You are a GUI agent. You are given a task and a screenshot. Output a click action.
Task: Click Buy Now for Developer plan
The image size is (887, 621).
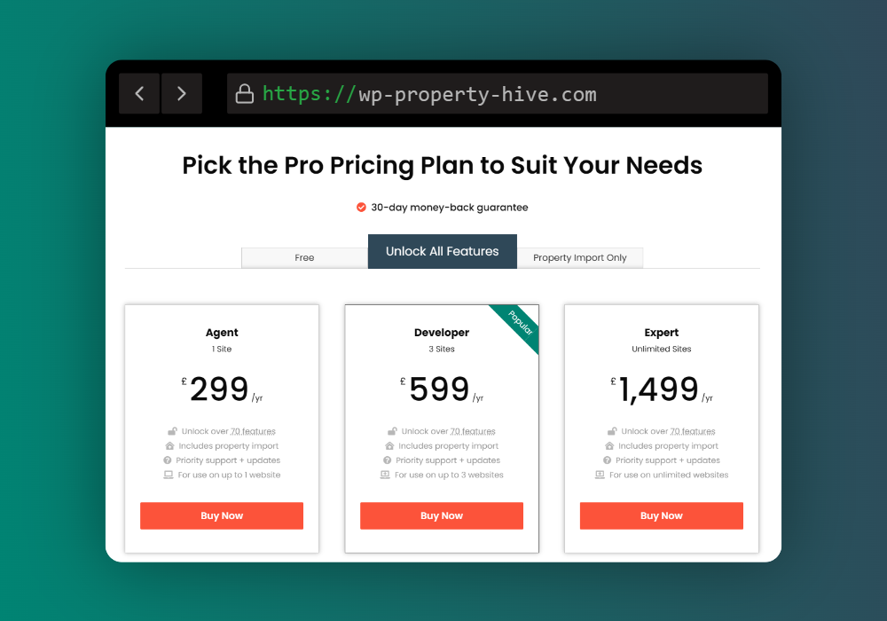(x=442, y=515)
